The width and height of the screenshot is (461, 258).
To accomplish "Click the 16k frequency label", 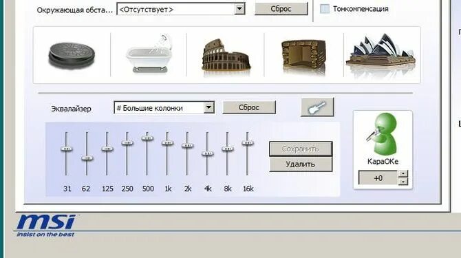I will 248,189.
